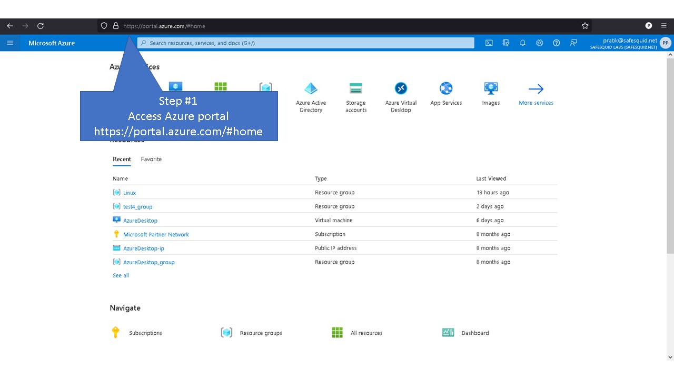Click the Name column header
This screenshot has width=674, height=379.
pos(120,178)
